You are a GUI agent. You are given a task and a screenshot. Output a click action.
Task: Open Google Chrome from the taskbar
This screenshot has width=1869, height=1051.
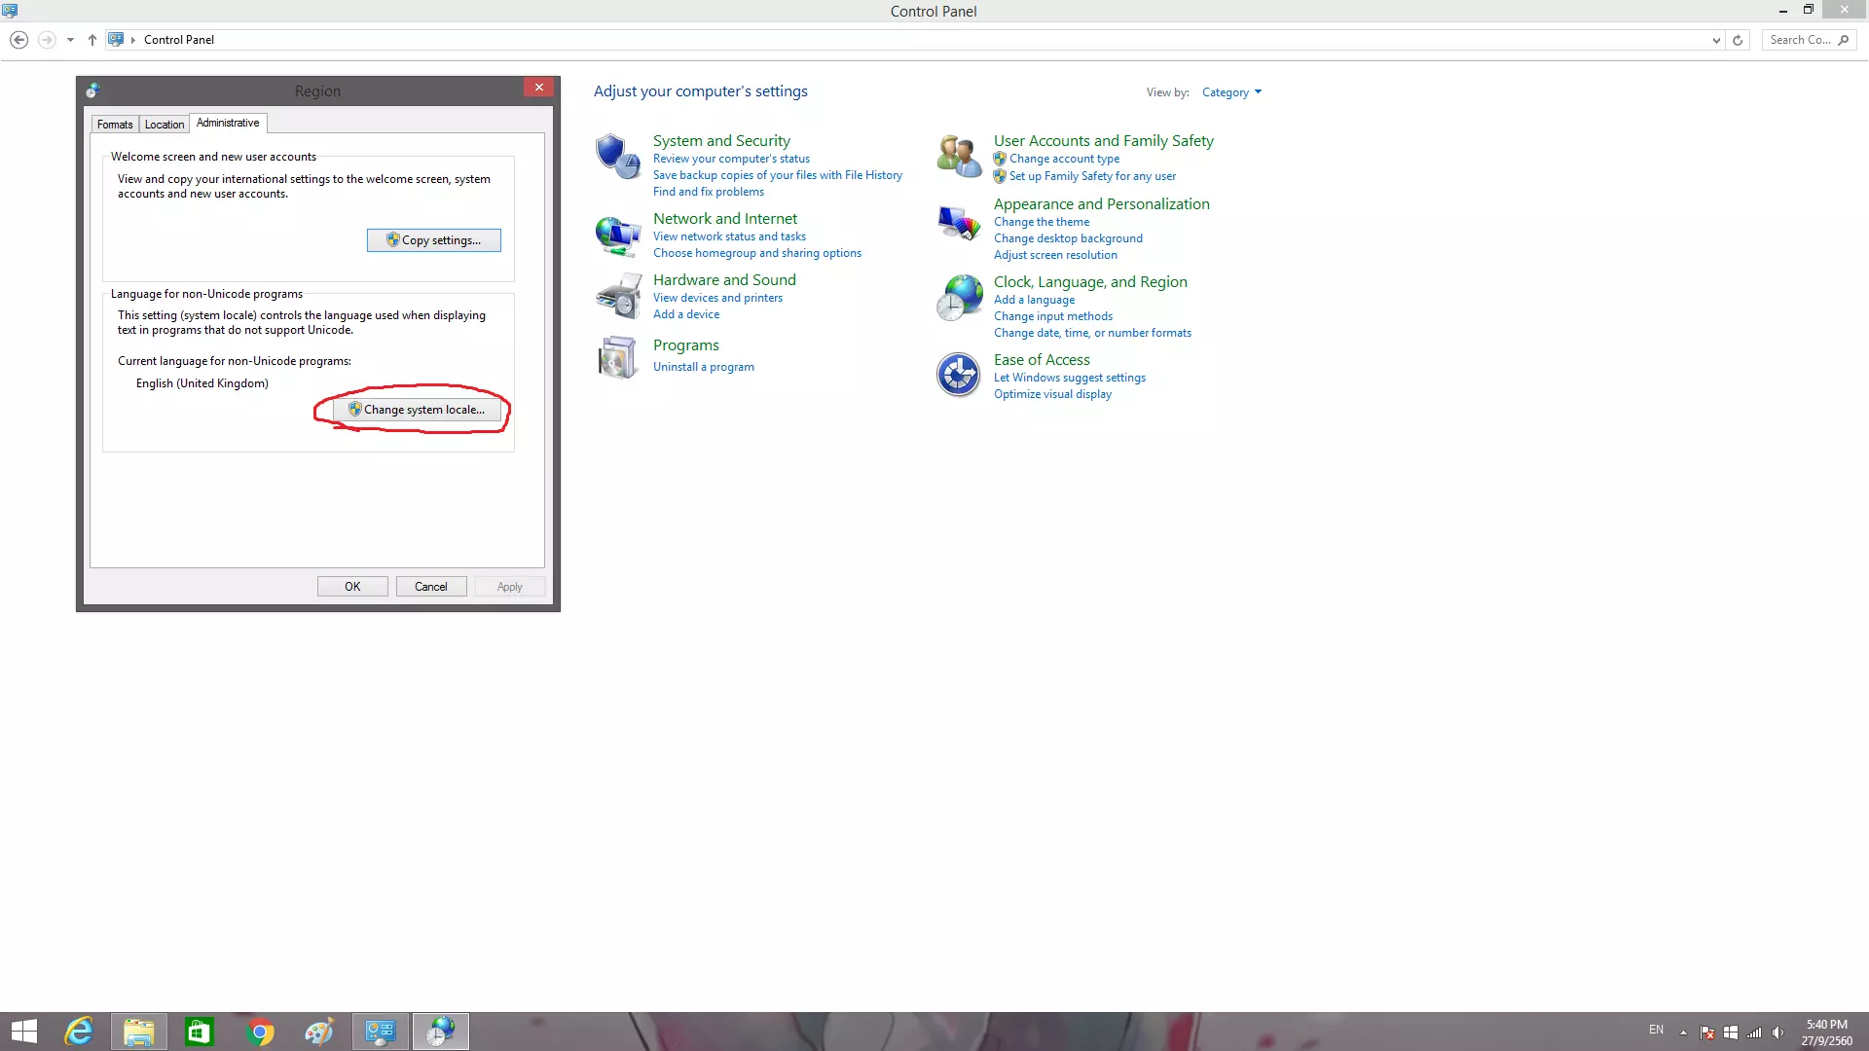(260, 1032)
